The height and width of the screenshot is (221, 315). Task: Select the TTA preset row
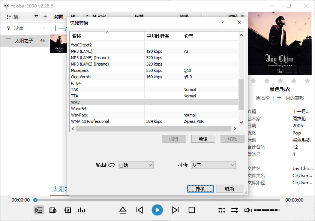tap(154, 96)
